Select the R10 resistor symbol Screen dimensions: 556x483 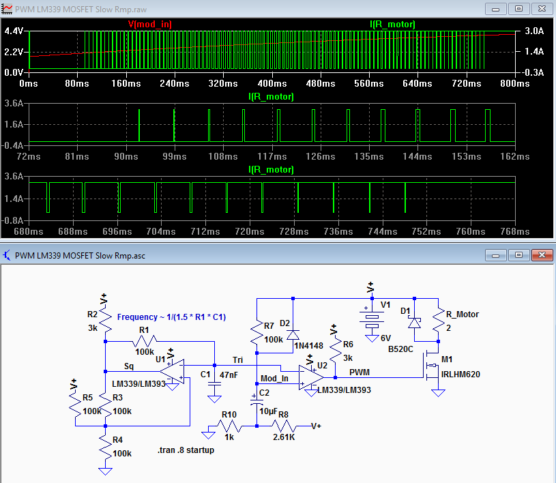(x=229, y=426)
